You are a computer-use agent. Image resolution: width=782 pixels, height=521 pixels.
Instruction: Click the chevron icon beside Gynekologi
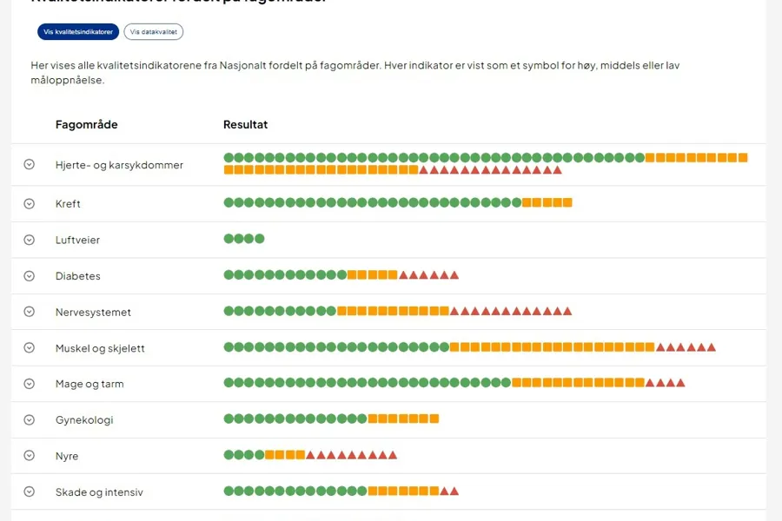pyautogui.click(x=29, y=420)
